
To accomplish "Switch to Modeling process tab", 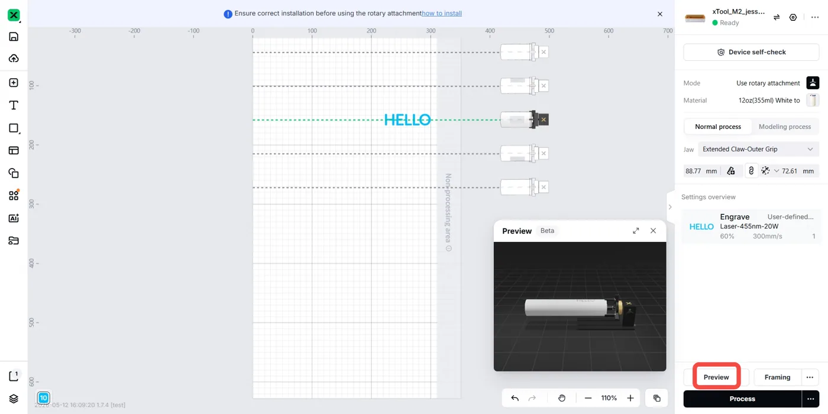I will [x=785, y=127].
